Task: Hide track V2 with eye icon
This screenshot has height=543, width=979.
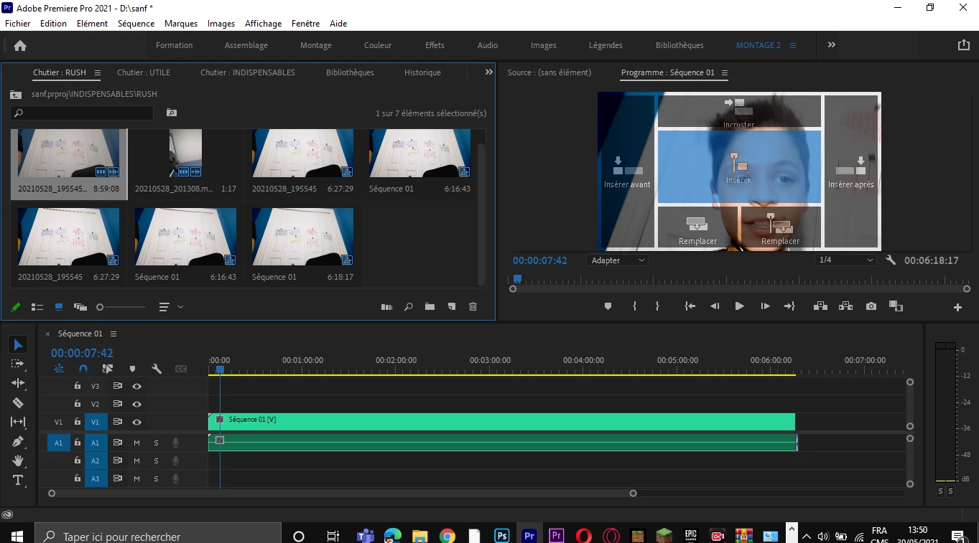Action: pyautogui.click(x=136, y=404)
